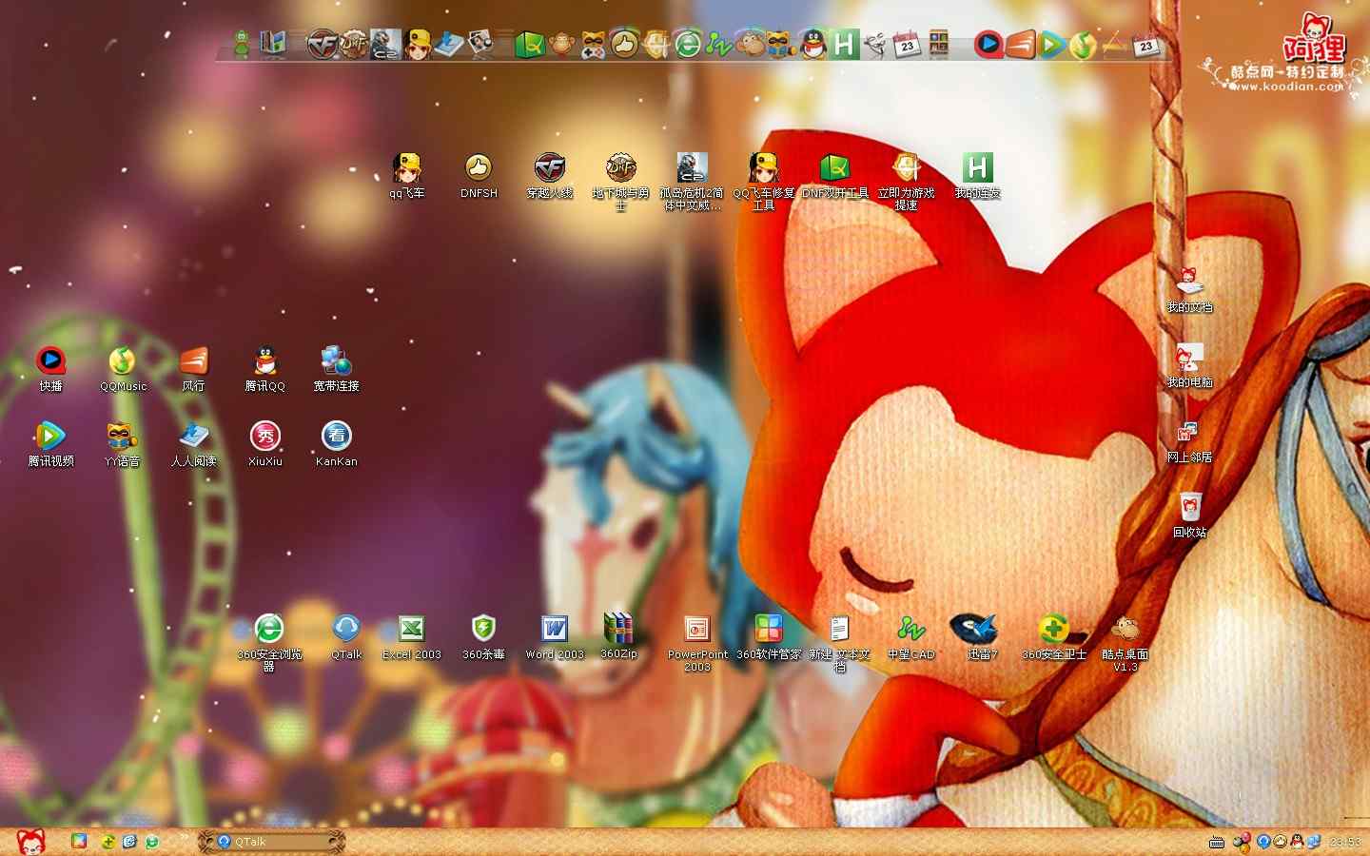Expand the quick launch overflow chevron
This screenshot has height=856, width=1370.
click(184, 837)
